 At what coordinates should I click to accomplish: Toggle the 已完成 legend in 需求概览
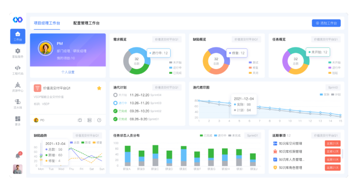[x=175, y=73]
